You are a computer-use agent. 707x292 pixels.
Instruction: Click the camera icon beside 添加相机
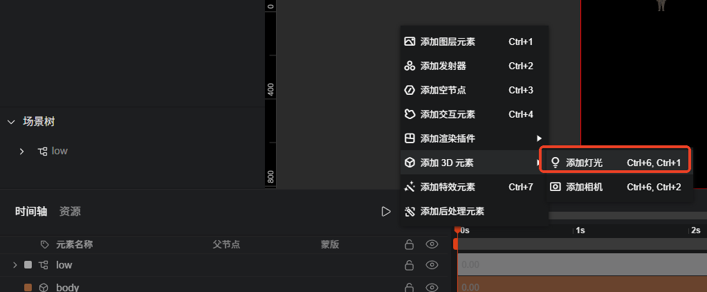click(555, 187)
